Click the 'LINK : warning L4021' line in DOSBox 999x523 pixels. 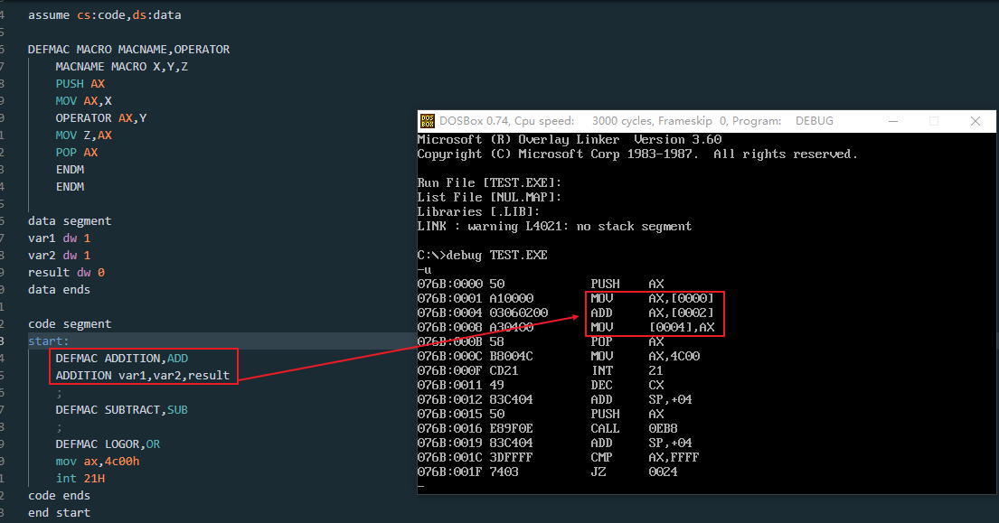click(554, 227)
